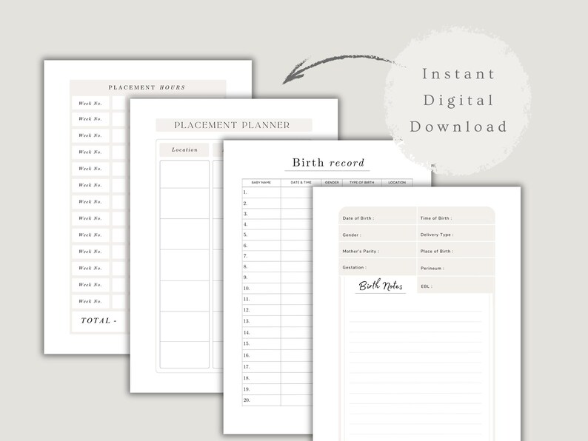Image resolution: width=588 pixels, height=441 pixels.
Task: Select row number 15. in Birth record
Action: tap(247, 343)
